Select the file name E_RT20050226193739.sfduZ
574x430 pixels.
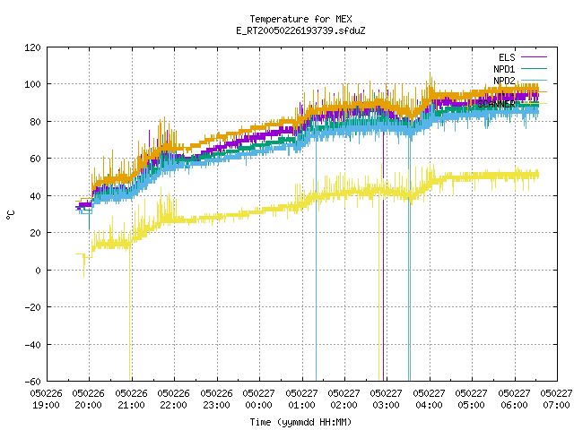[x=300, y=30]
